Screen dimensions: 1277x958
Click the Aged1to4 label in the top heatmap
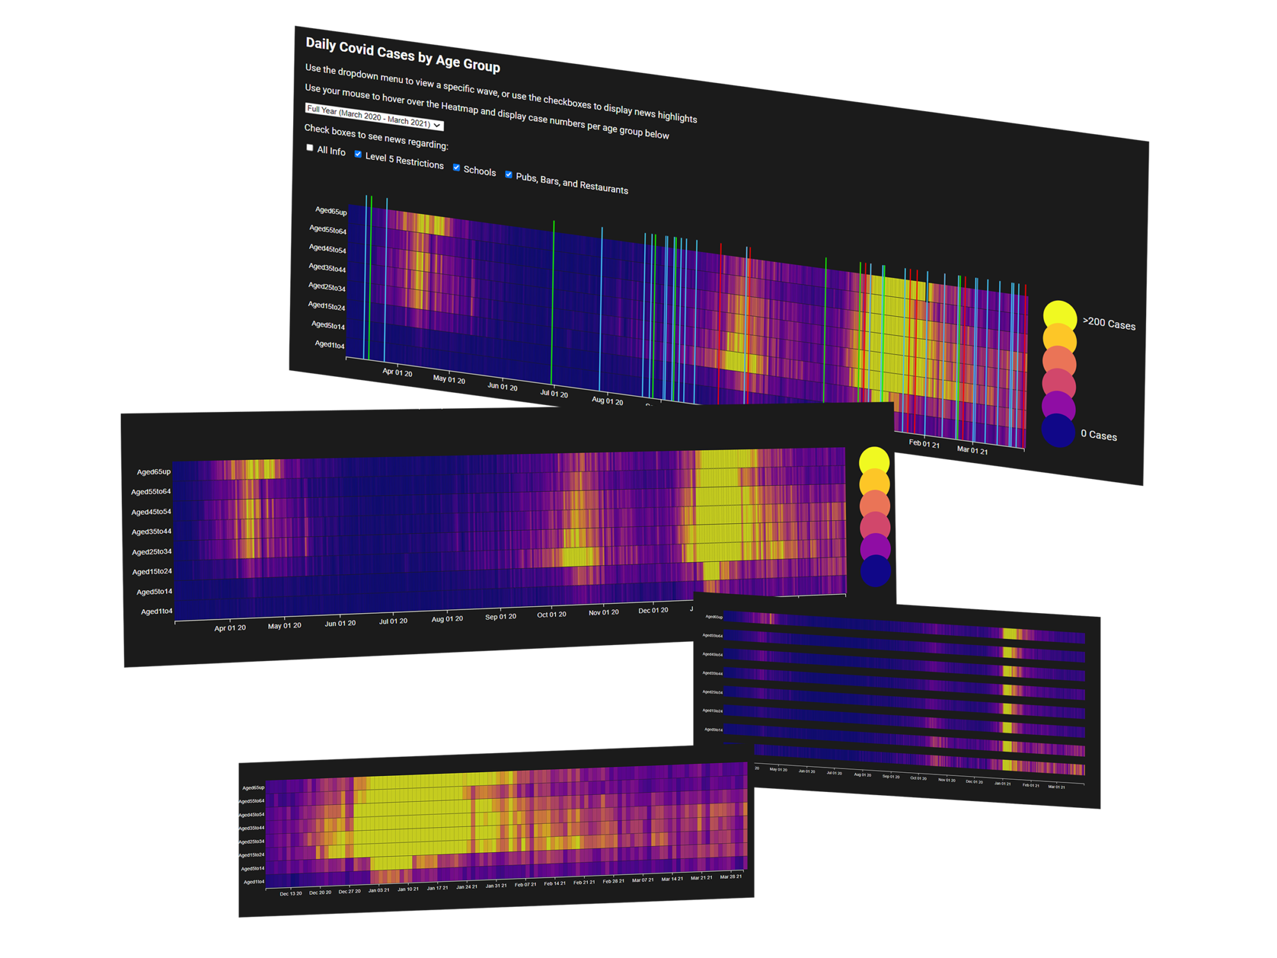click(x=329, y=344)
